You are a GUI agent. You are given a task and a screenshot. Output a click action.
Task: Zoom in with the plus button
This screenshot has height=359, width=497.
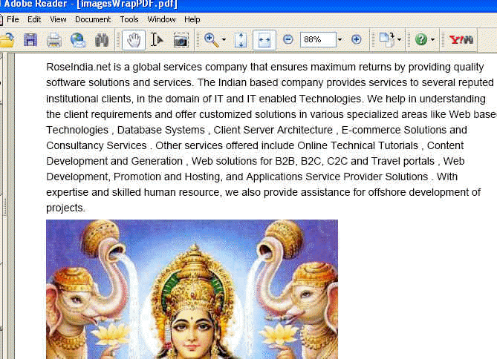pos(357,39)
